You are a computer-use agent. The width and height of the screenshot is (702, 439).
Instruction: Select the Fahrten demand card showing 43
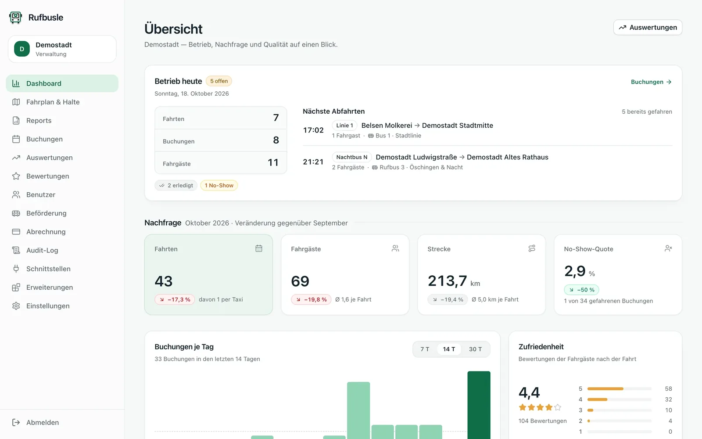(x=209, y=274)
